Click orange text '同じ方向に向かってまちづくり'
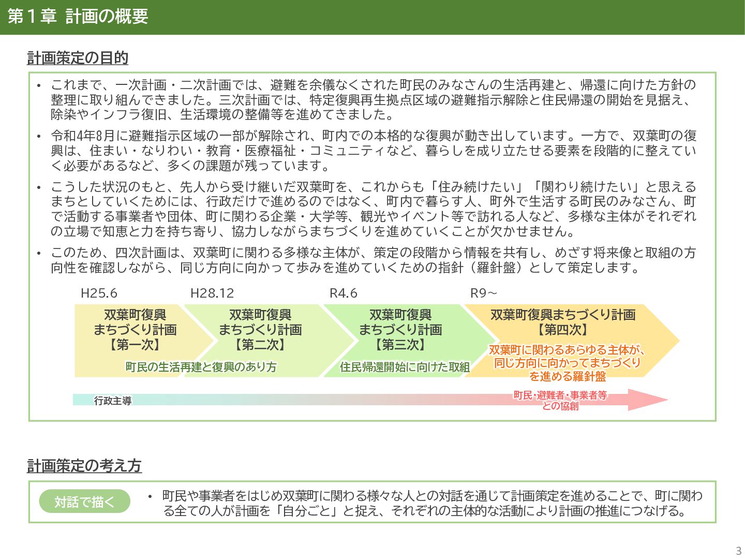 [568, 363]
